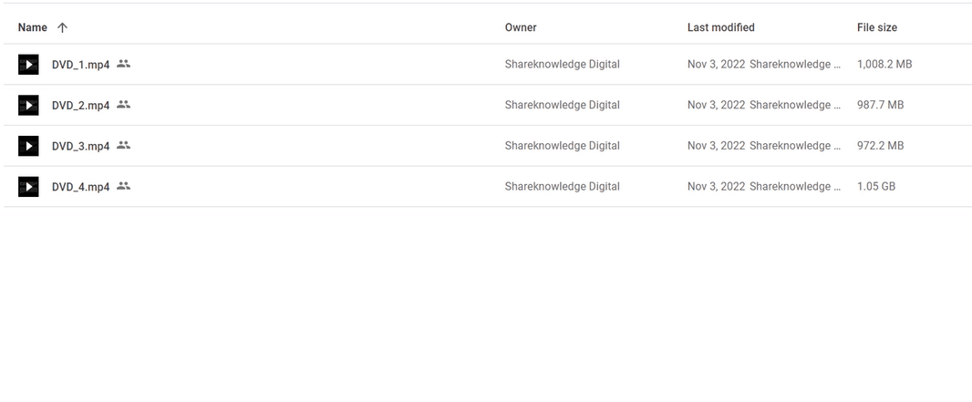Click the Nov 3, 2022 date for DVD_4.mp4
This screenshot has height=402, width=972.
pos(716,186)
